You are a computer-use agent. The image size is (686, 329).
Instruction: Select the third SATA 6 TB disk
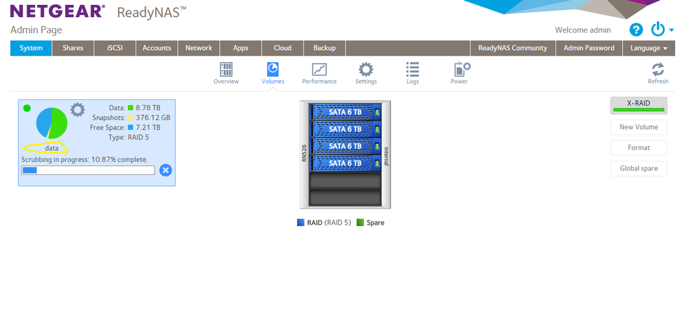tap(345, 146)
